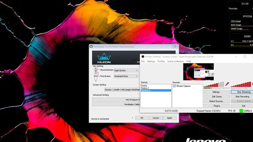Open the Scene Collection menu
Screen dimensions: 253x142
[176, 62]
